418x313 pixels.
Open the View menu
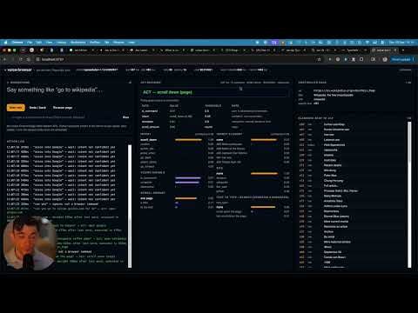coord(50,43)
